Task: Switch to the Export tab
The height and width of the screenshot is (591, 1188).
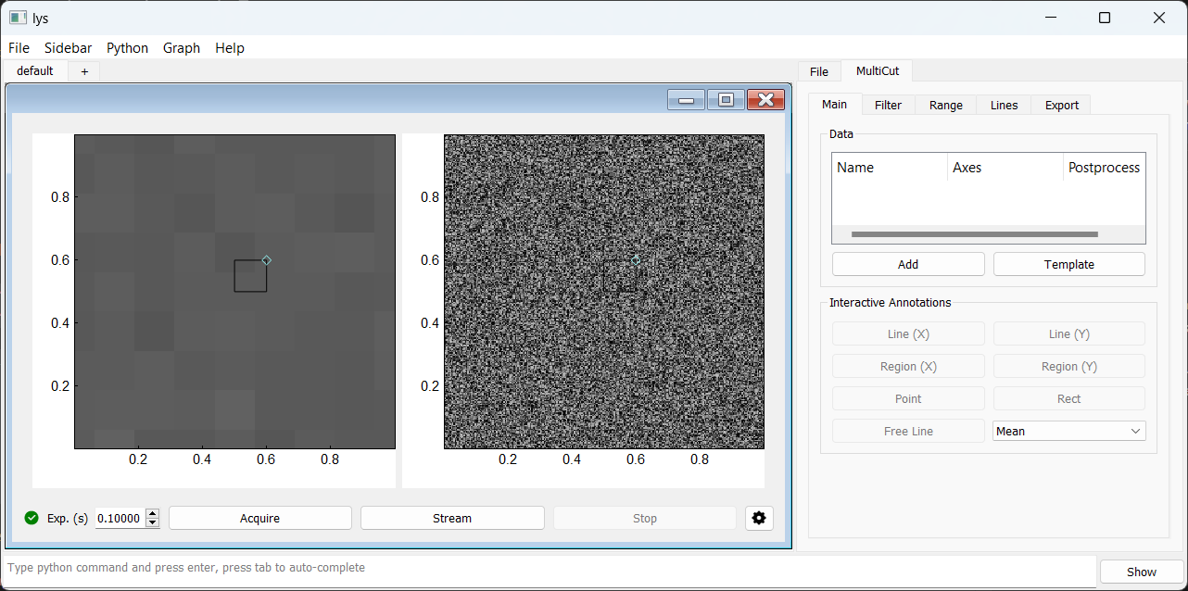Action: (1061, 105)
